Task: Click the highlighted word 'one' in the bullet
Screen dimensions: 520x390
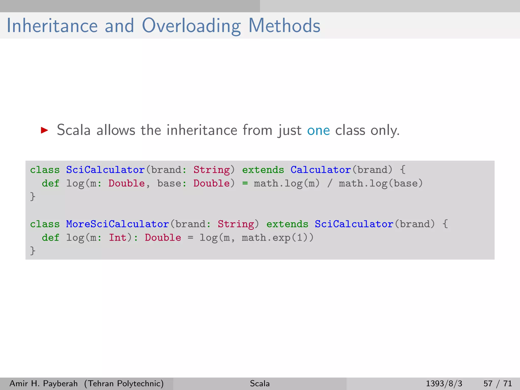Action: click(318, 131)
